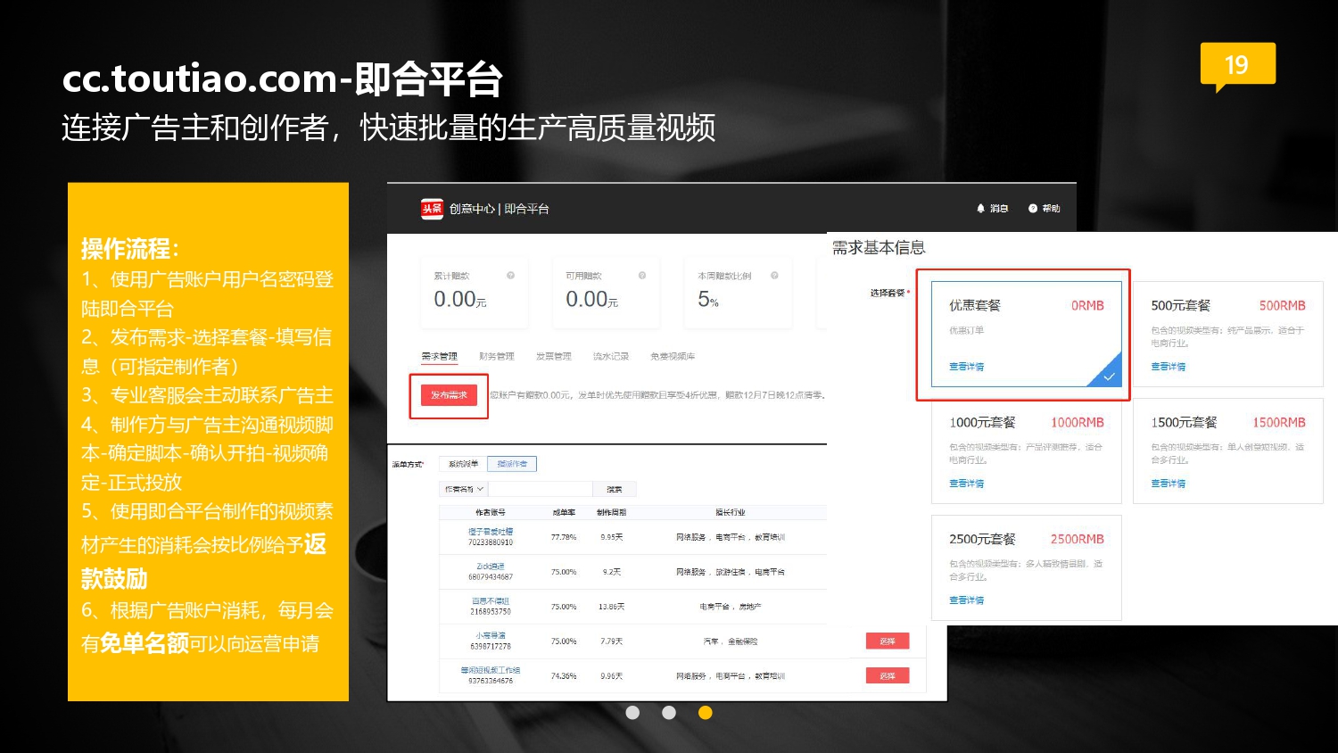The height and width of the screenshot is (753, 1338).
Task: Click the red 发布需求 button
Action: 449,395
